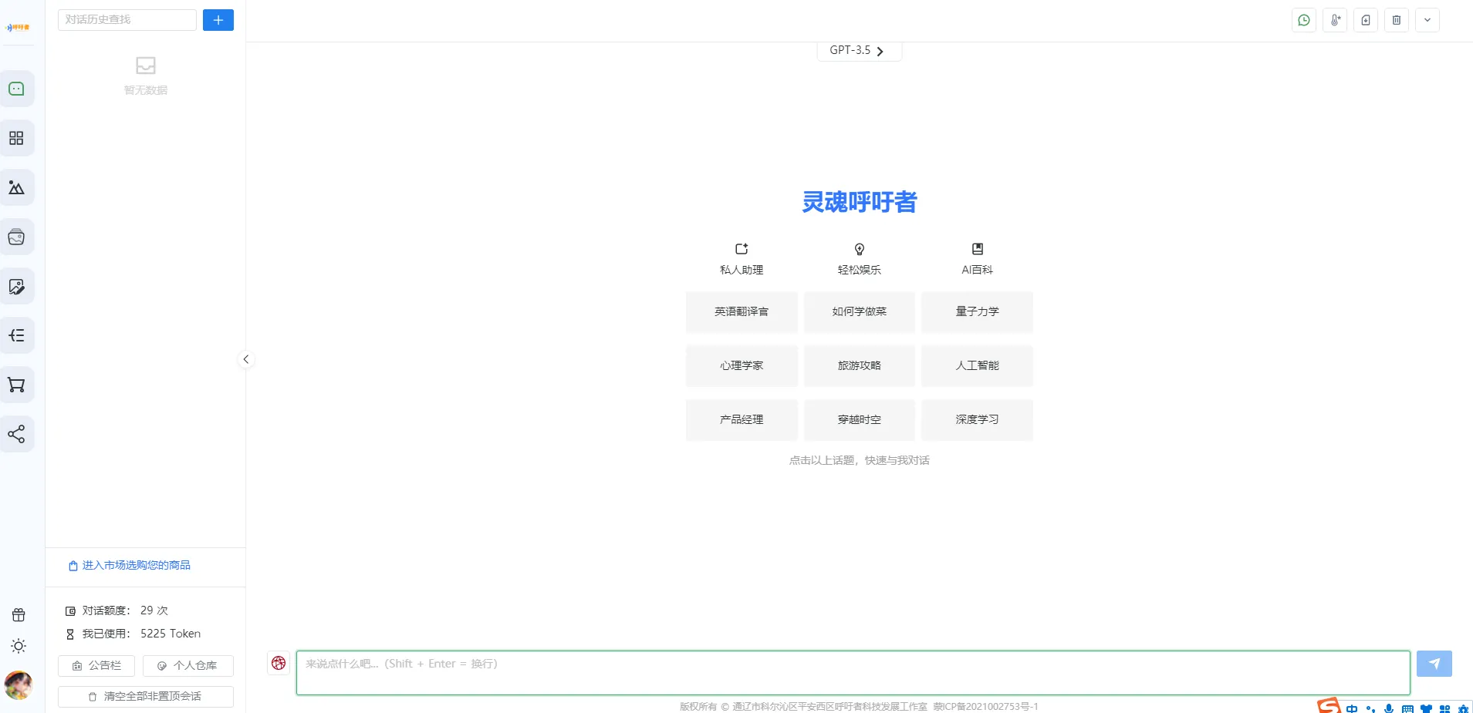
Task: Click the file download icon at top
Action: pos(1365,20)
